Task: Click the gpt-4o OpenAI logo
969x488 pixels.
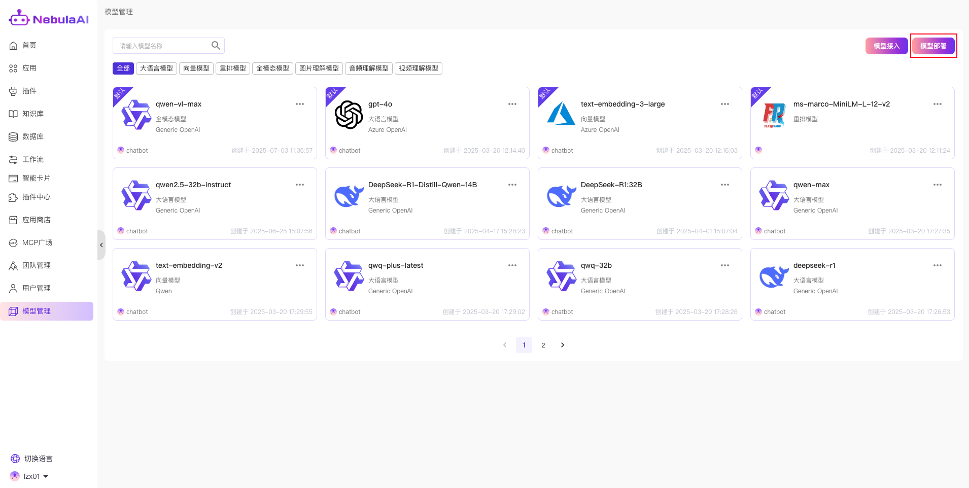Action: tap(349, 115)
